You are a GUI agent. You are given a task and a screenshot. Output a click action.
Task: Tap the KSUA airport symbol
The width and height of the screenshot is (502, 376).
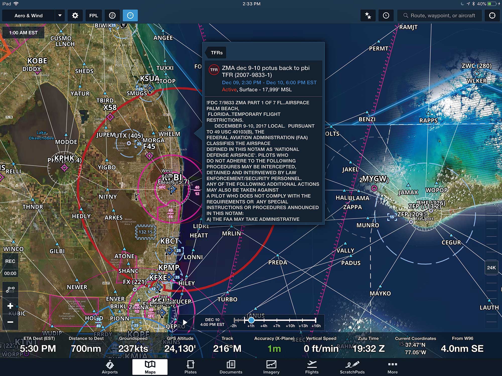click(150, 88)
